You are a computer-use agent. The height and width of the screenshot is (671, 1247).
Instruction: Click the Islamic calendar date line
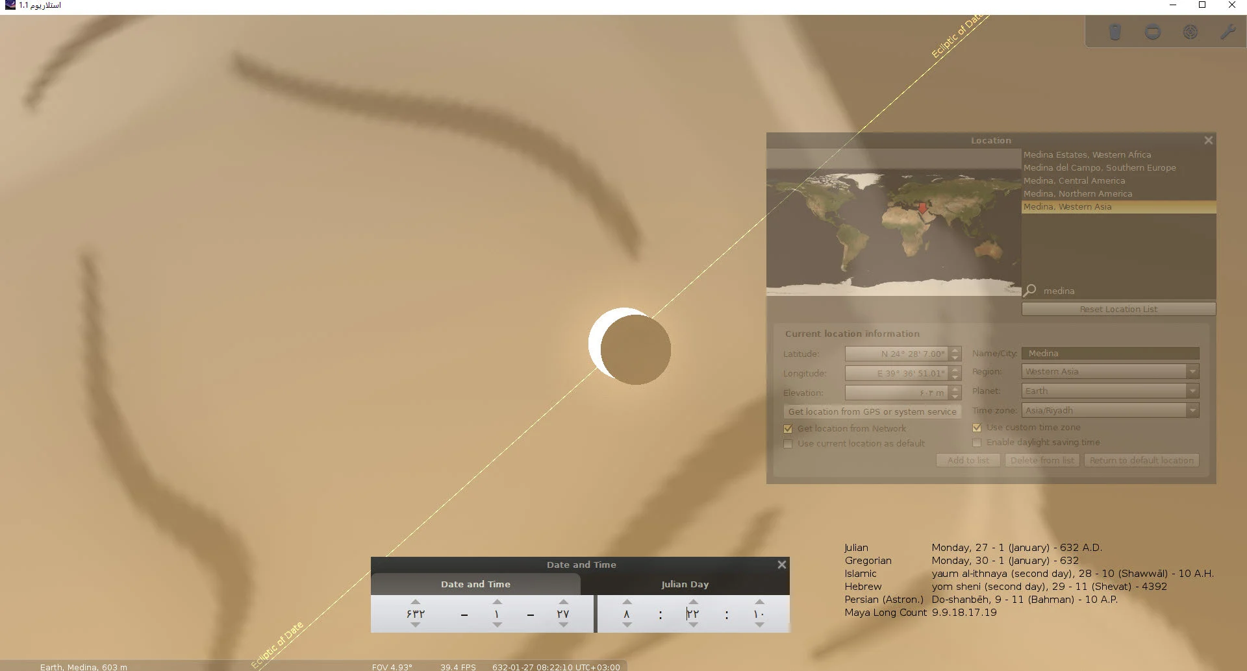1029,574
